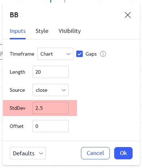Switch to the Visibility tab
142x168 pixels.
click(x=70, y=31)
